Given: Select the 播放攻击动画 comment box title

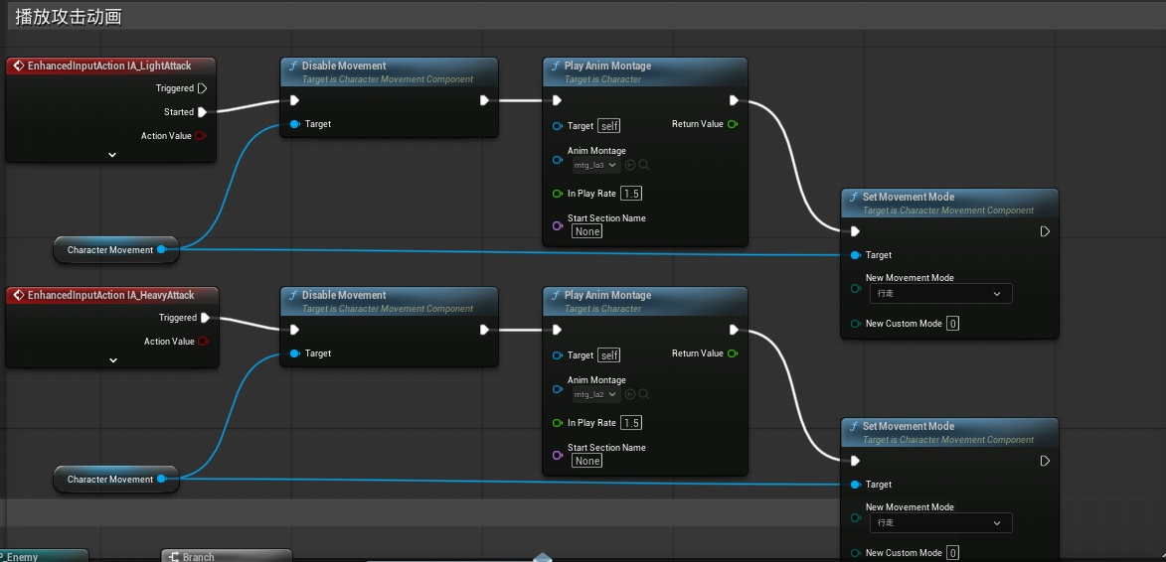Looking at the screenshot, I should pos(68,17).
